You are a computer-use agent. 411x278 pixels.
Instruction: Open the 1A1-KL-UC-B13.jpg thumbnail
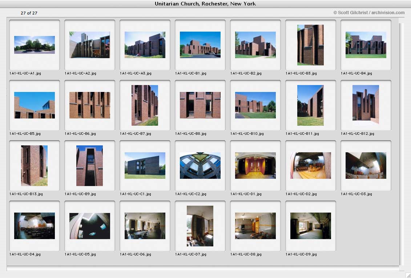click(34, 166)
